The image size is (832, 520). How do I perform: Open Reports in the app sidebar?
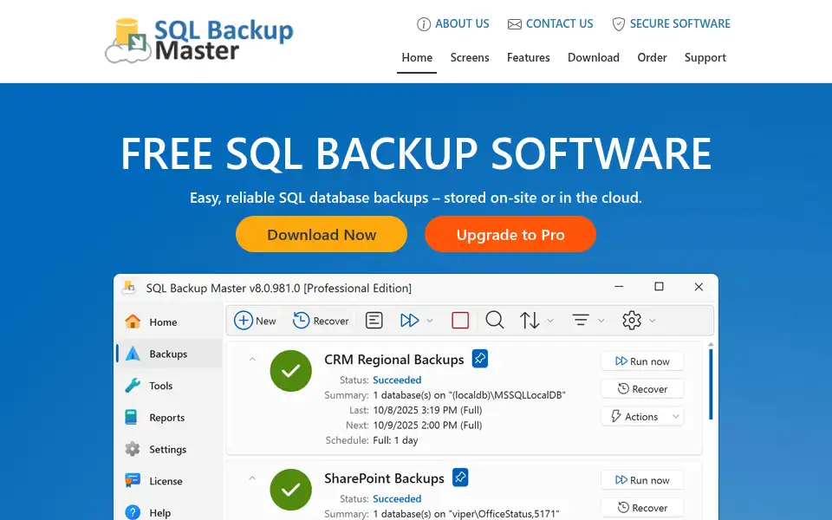169,418
